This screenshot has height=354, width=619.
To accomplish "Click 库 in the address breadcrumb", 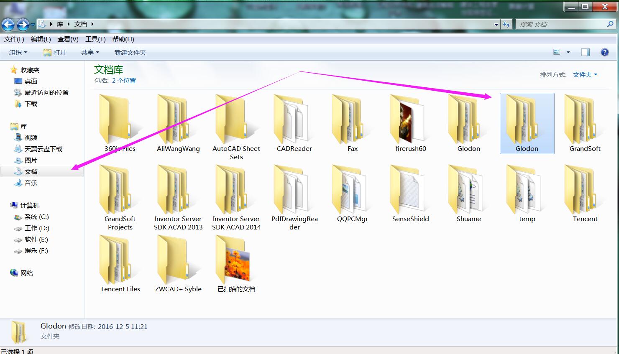I will tap(60, 24).
